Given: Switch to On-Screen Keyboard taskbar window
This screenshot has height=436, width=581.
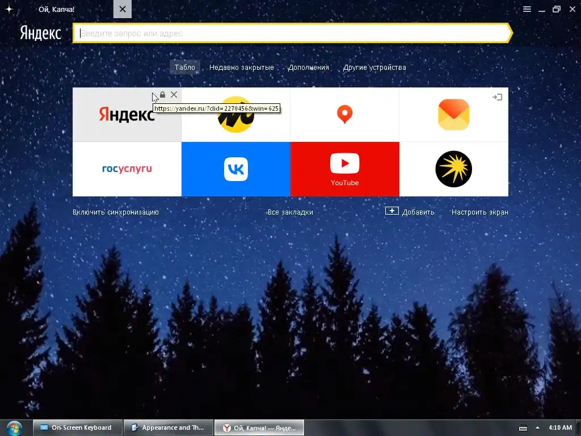Looking at the screenshot, I should tap(77, 427).
